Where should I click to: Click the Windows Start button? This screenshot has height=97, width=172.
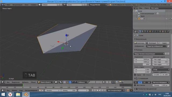[3, 95]
